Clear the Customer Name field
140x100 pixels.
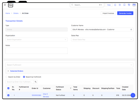[x=131, y=29]
